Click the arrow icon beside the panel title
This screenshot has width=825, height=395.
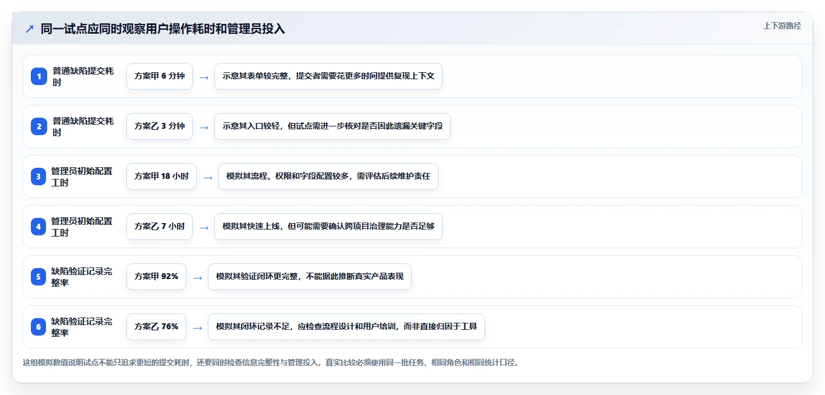30,29
